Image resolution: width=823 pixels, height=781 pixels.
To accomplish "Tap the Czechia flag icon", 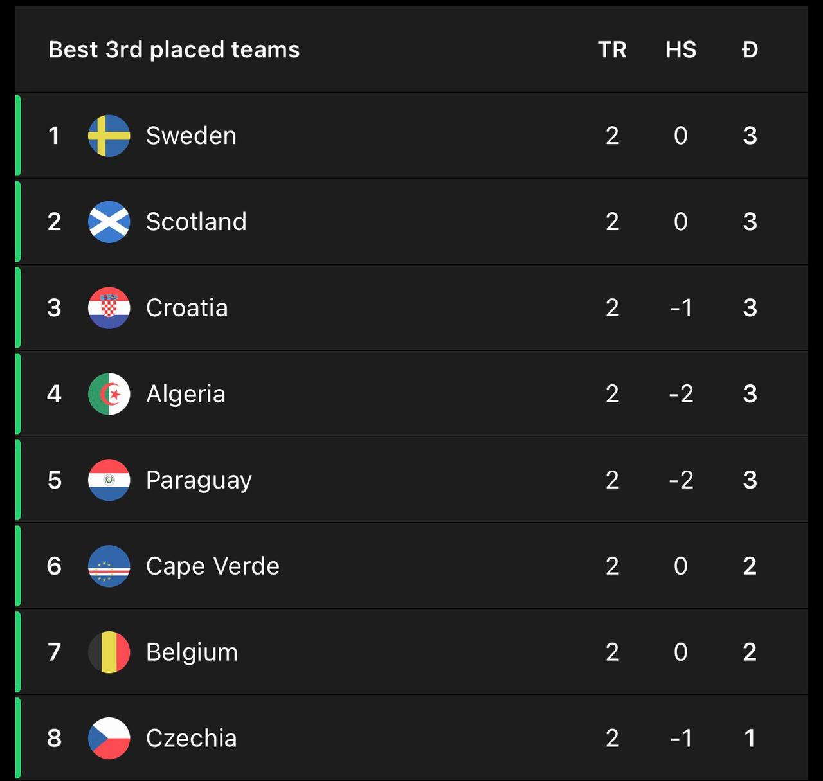I will coord(109,739).
